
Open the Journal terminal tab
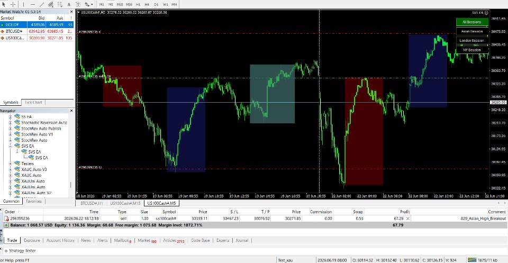242,240
